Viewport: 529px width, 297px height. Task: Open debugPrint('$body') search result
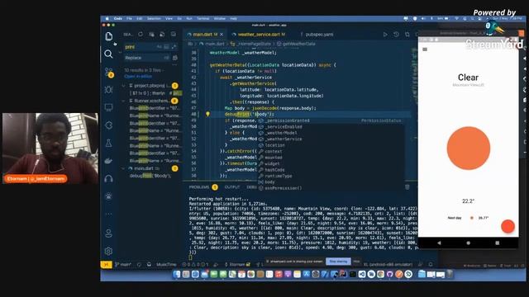click(x=150, y=176)
